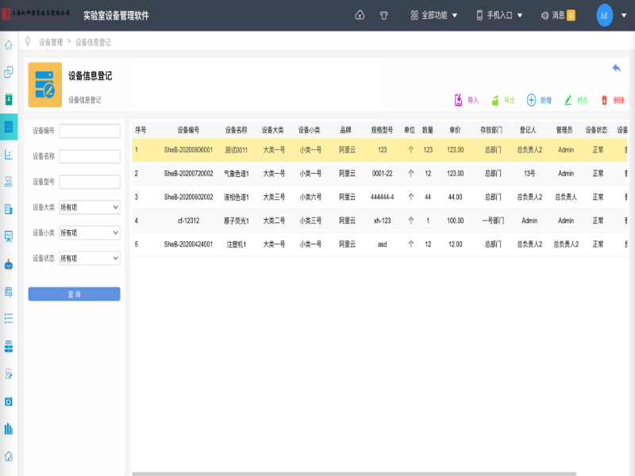The width and height of the screenshot is (635, 476).
Task: Click the home icon in left sidebar
Action: click(x=9, y=44)
